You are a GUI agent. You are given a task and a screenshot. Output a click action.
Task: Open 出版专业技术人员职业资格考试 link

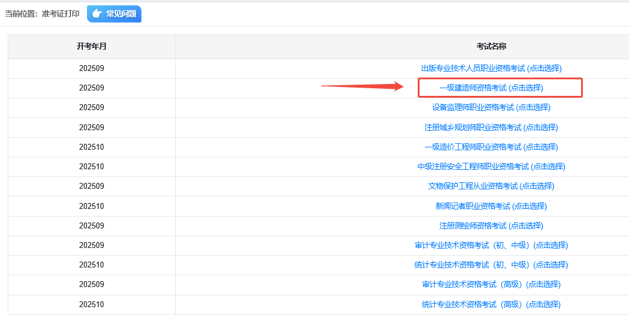tap(491, 68)
